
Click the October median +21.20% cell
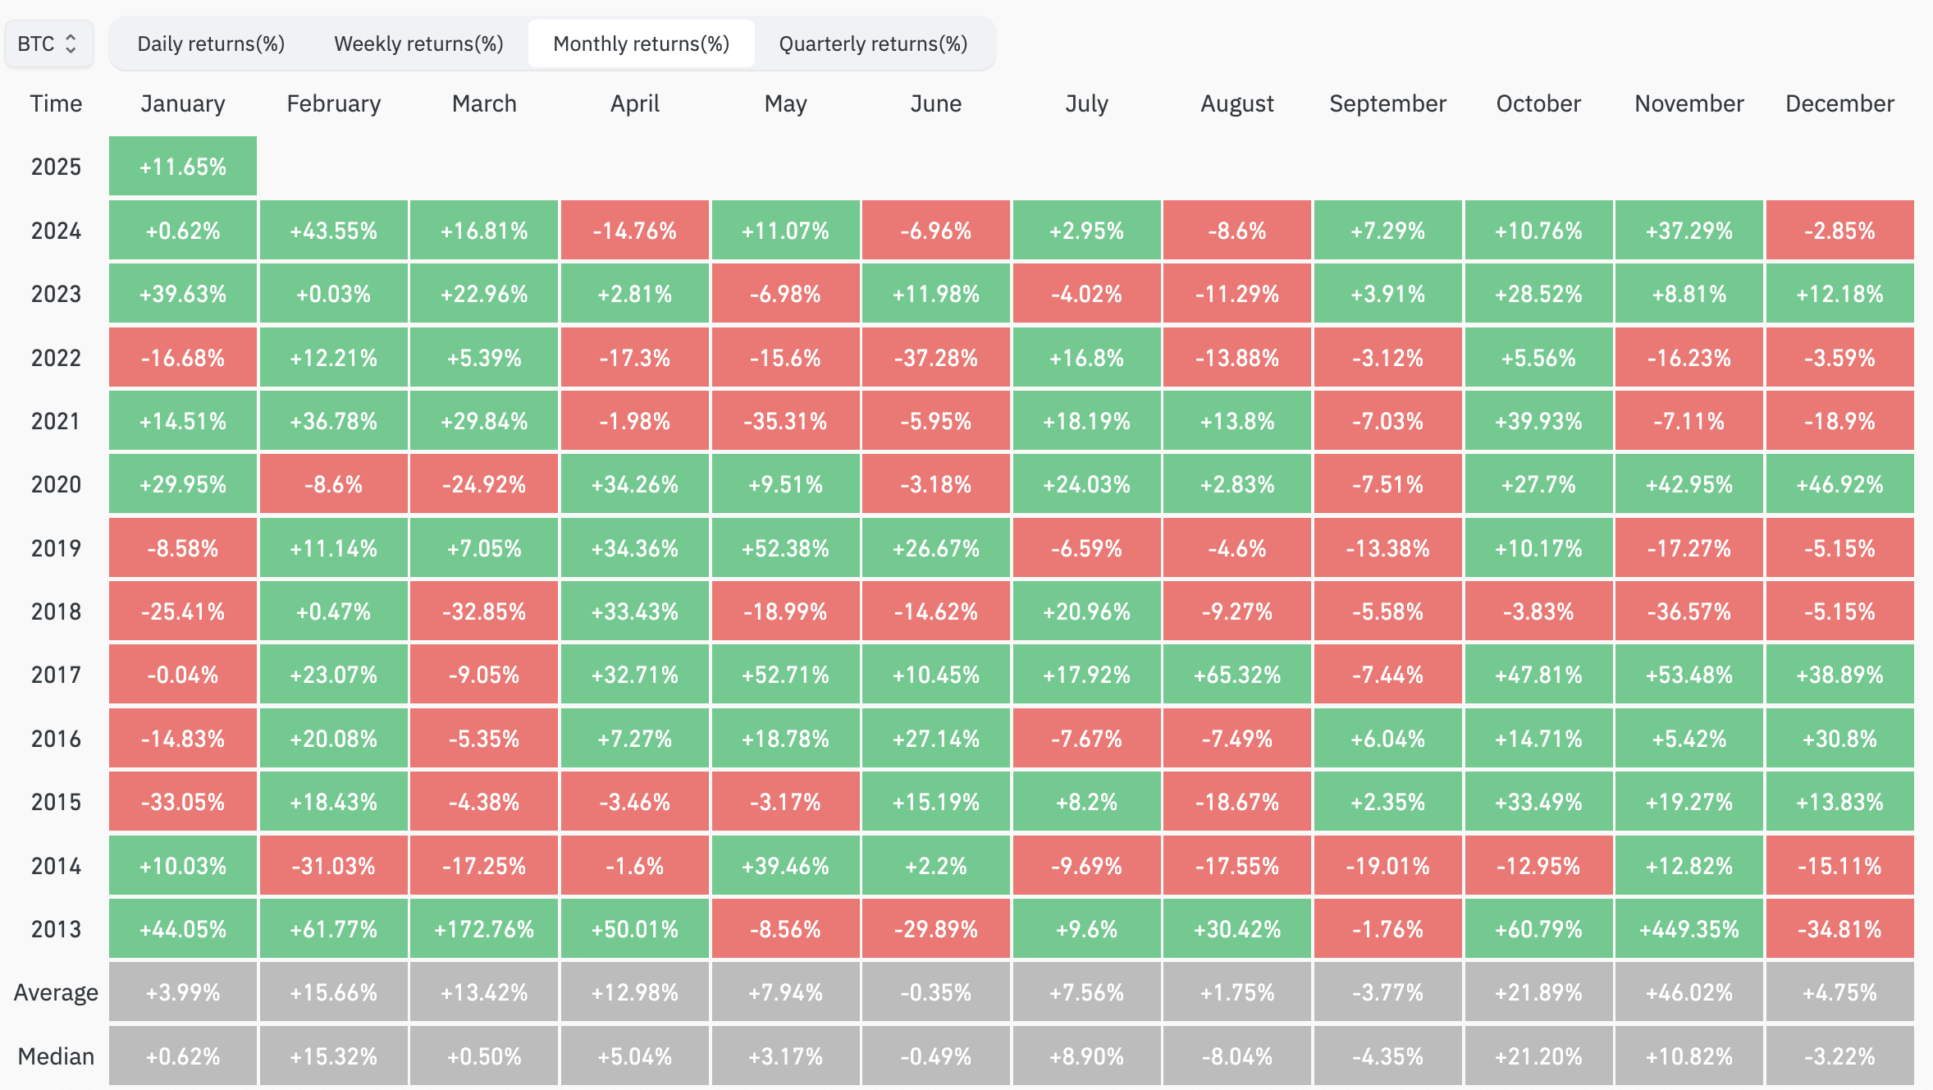coord(1538,1056)
